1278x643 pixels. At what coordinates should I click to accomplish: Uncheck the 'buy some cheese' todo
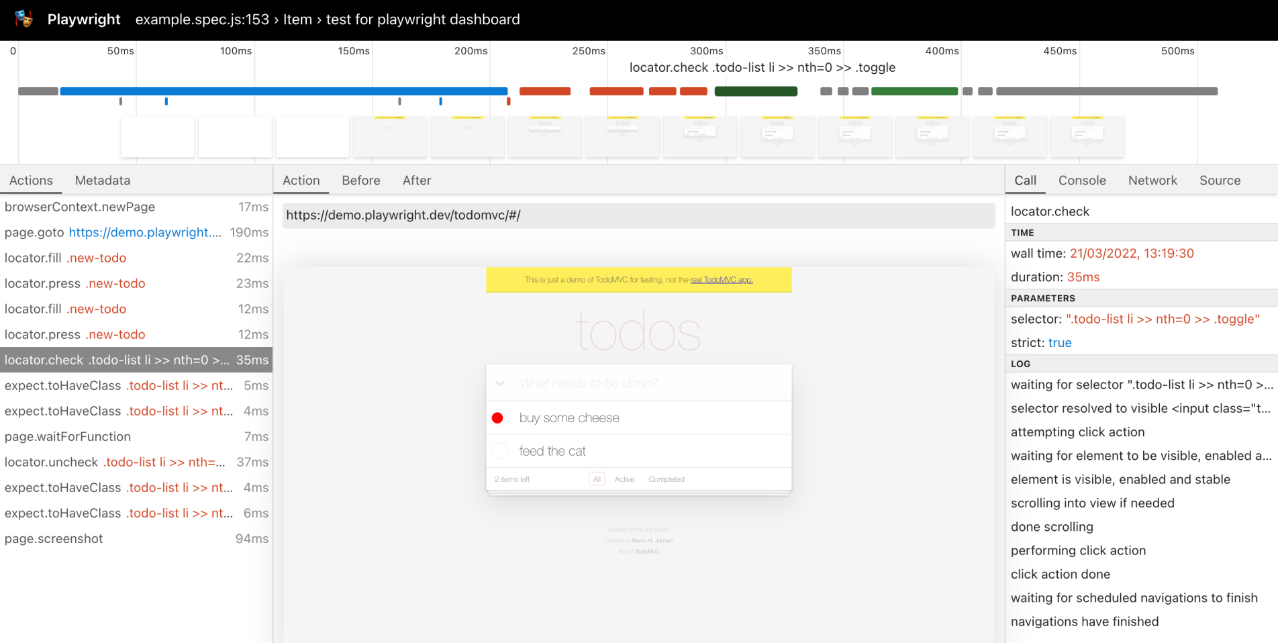coord(497,417)
